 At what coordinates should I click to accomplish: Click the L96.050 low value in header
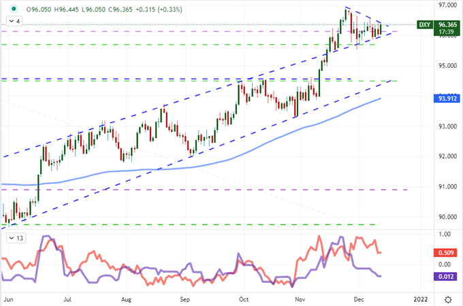click(x=93, y=10)
